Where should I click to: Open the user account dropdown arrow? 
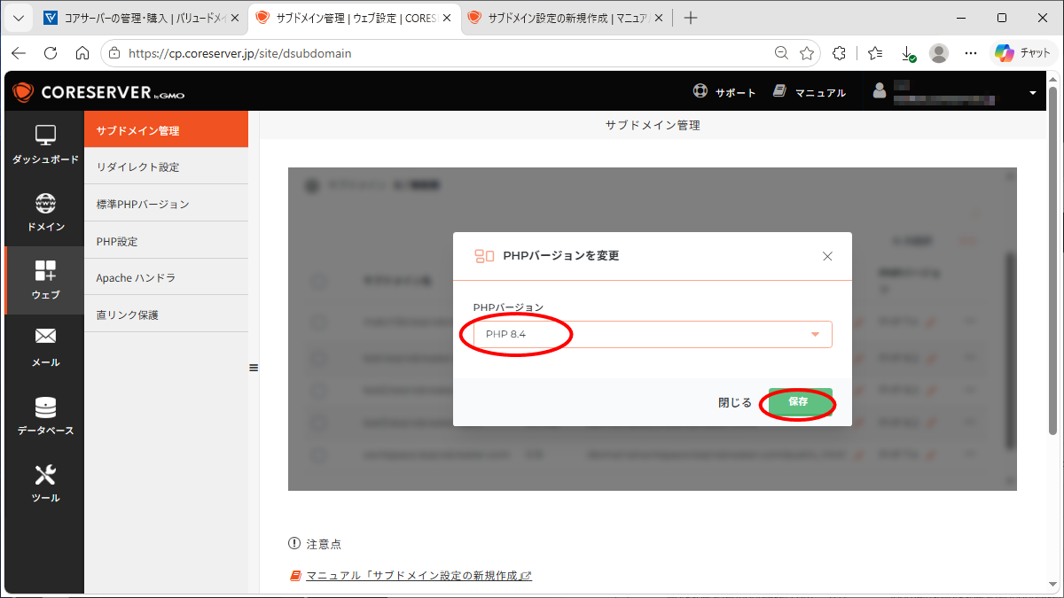click(1033, 92)
